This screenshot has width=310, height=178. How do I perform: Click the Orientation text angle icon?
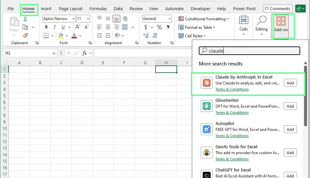tap(117, 35)
